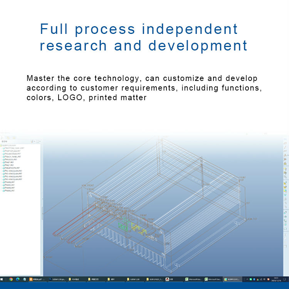289x289 pixels.
Task: Click the green component inside 3D model
Action: pos(124,223)
